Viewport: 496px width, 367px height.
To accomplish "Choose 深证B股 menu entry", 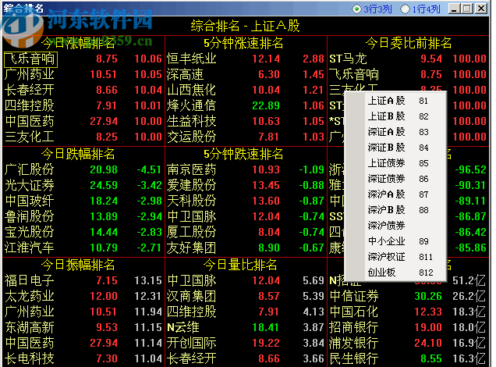I will (395, 148).
